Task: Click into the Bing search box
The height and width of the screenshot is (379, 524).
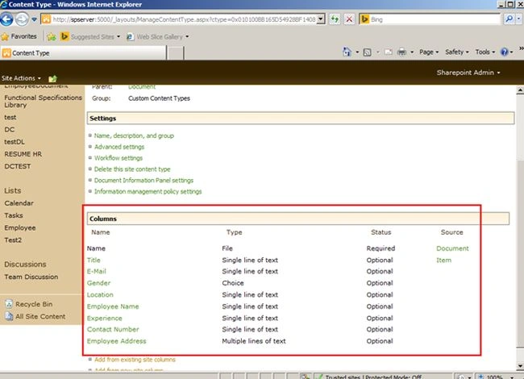Action: pos(435,19)
